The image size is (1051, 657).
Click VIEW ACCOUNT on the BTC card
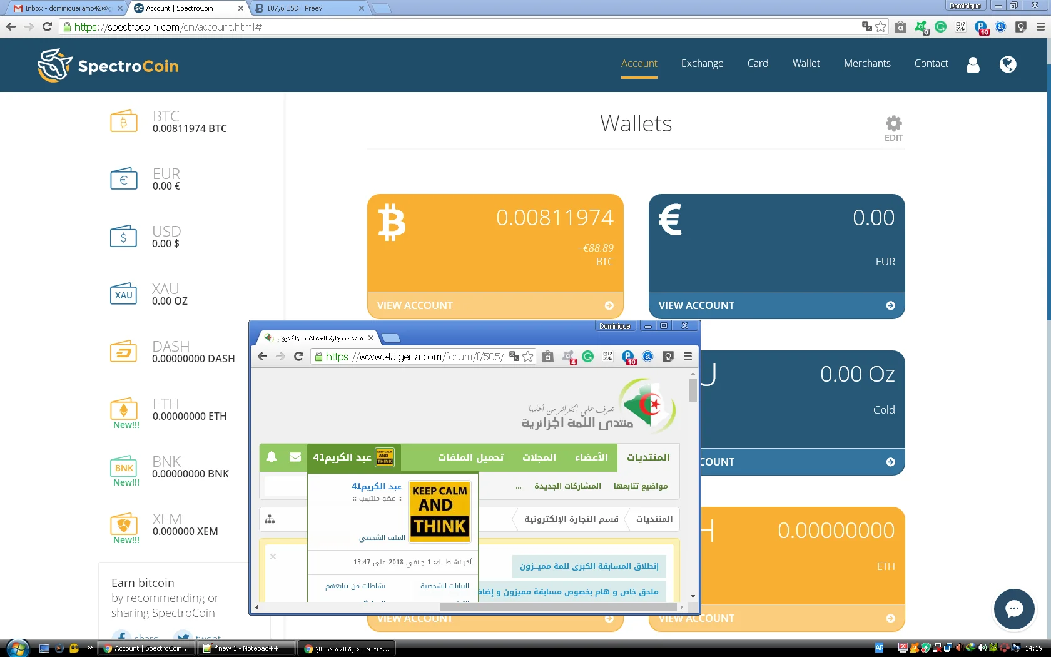coord(495,305)
